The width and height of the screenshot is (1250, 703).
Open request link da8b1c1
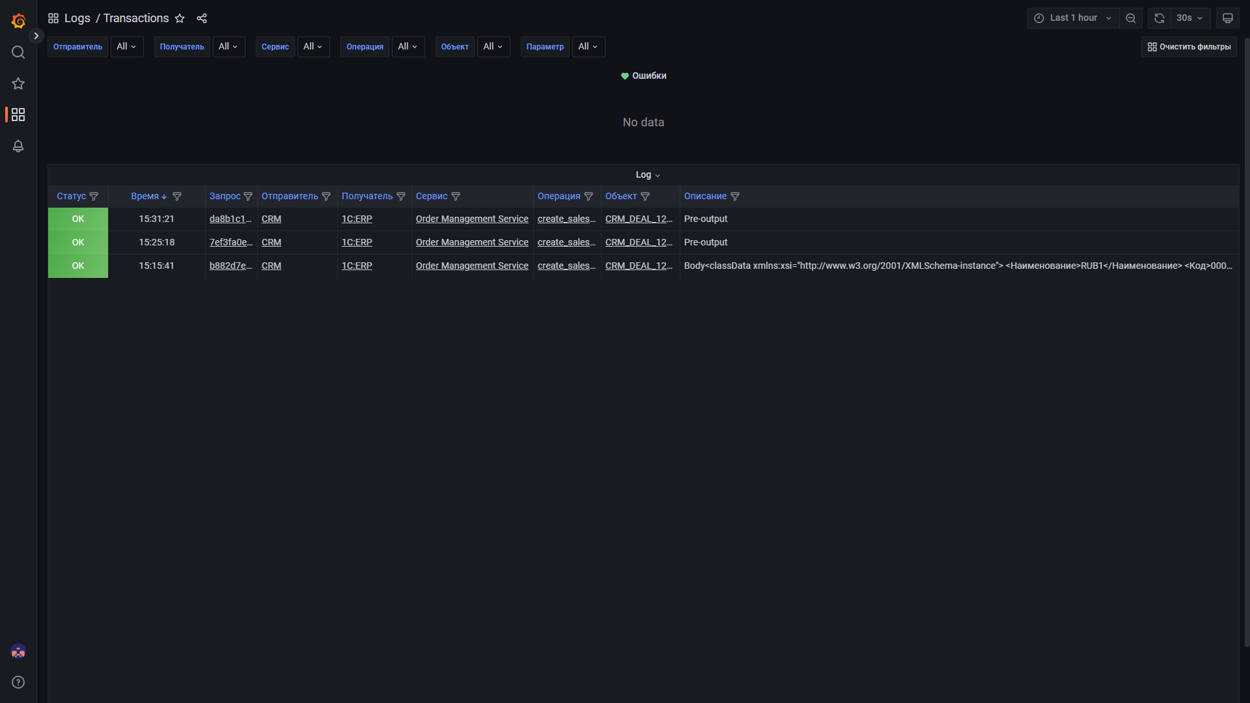[x=230, y=219]
